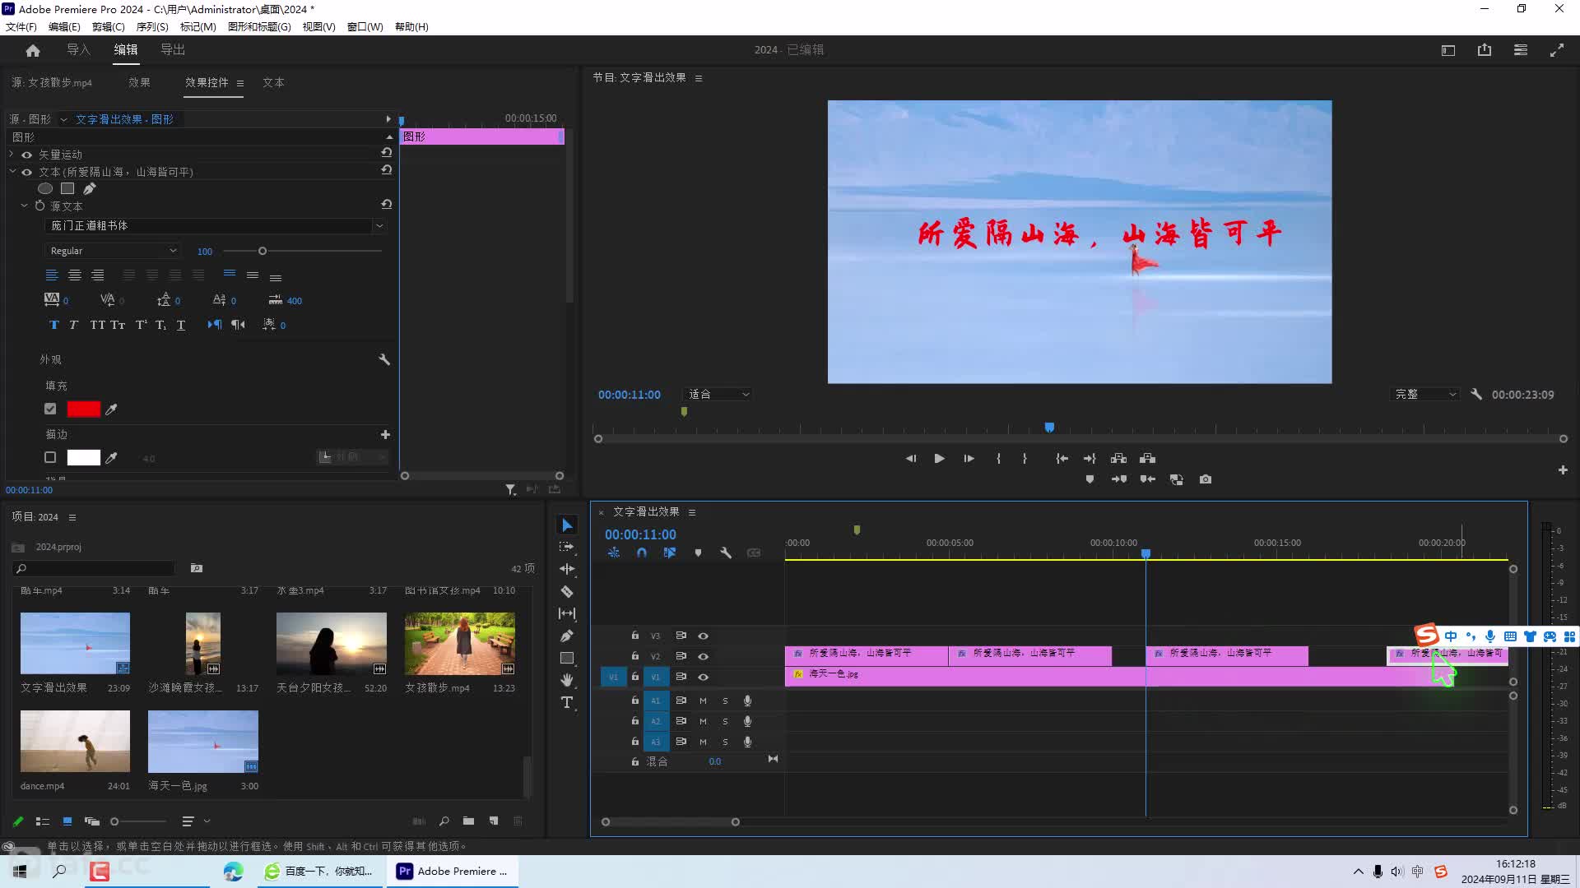Image resolution: width=1580 pixels, height=888 pixels.
Task: Click Go to In point button
Action: 1062,458
